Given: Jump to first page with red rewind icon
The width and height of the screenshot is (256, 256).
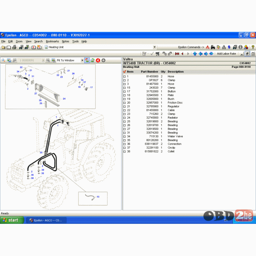Looking at the screenshot, I should (x=177, y=54).
